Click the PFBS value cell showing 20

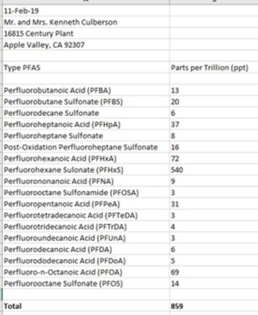pyautogui.click(x=214, y=102)
